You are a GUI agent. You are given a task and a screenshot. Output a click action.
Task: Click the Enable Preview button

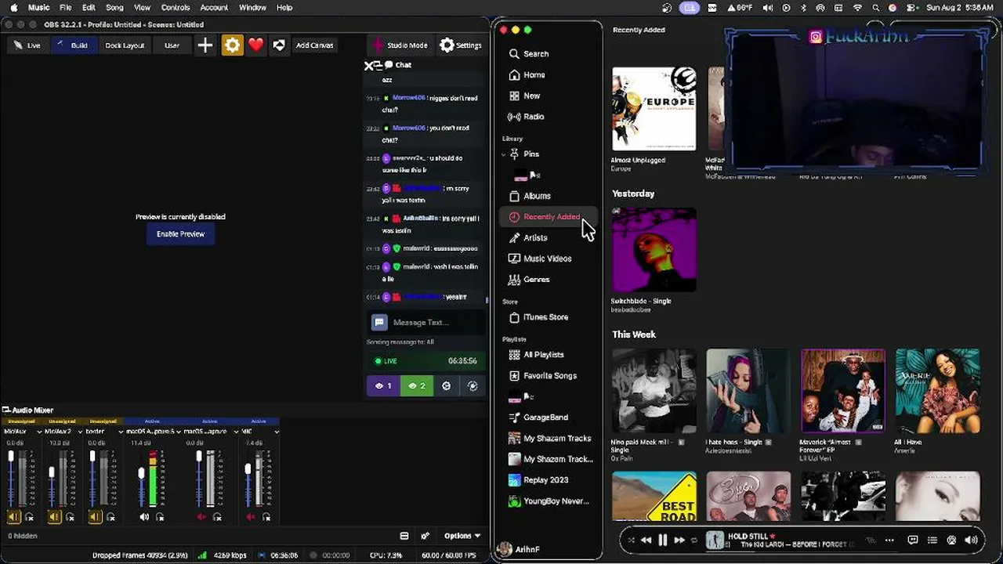point(180,233)
